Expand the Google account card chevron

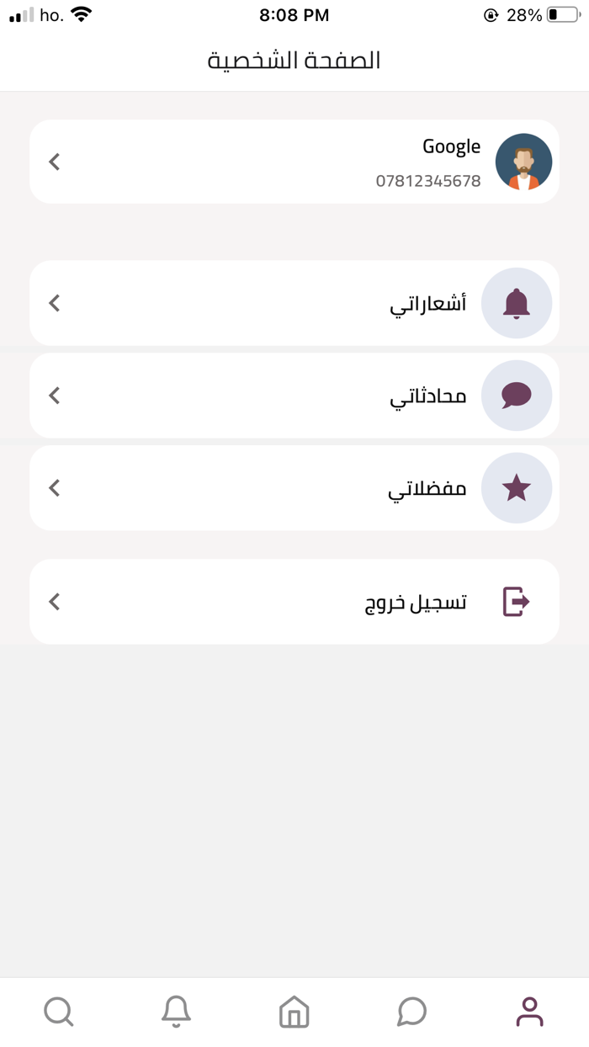[54, 162]
